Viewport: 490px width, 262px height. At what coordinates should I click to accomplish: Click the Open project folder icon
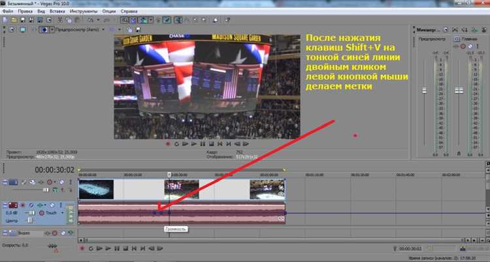pos(14,20)
